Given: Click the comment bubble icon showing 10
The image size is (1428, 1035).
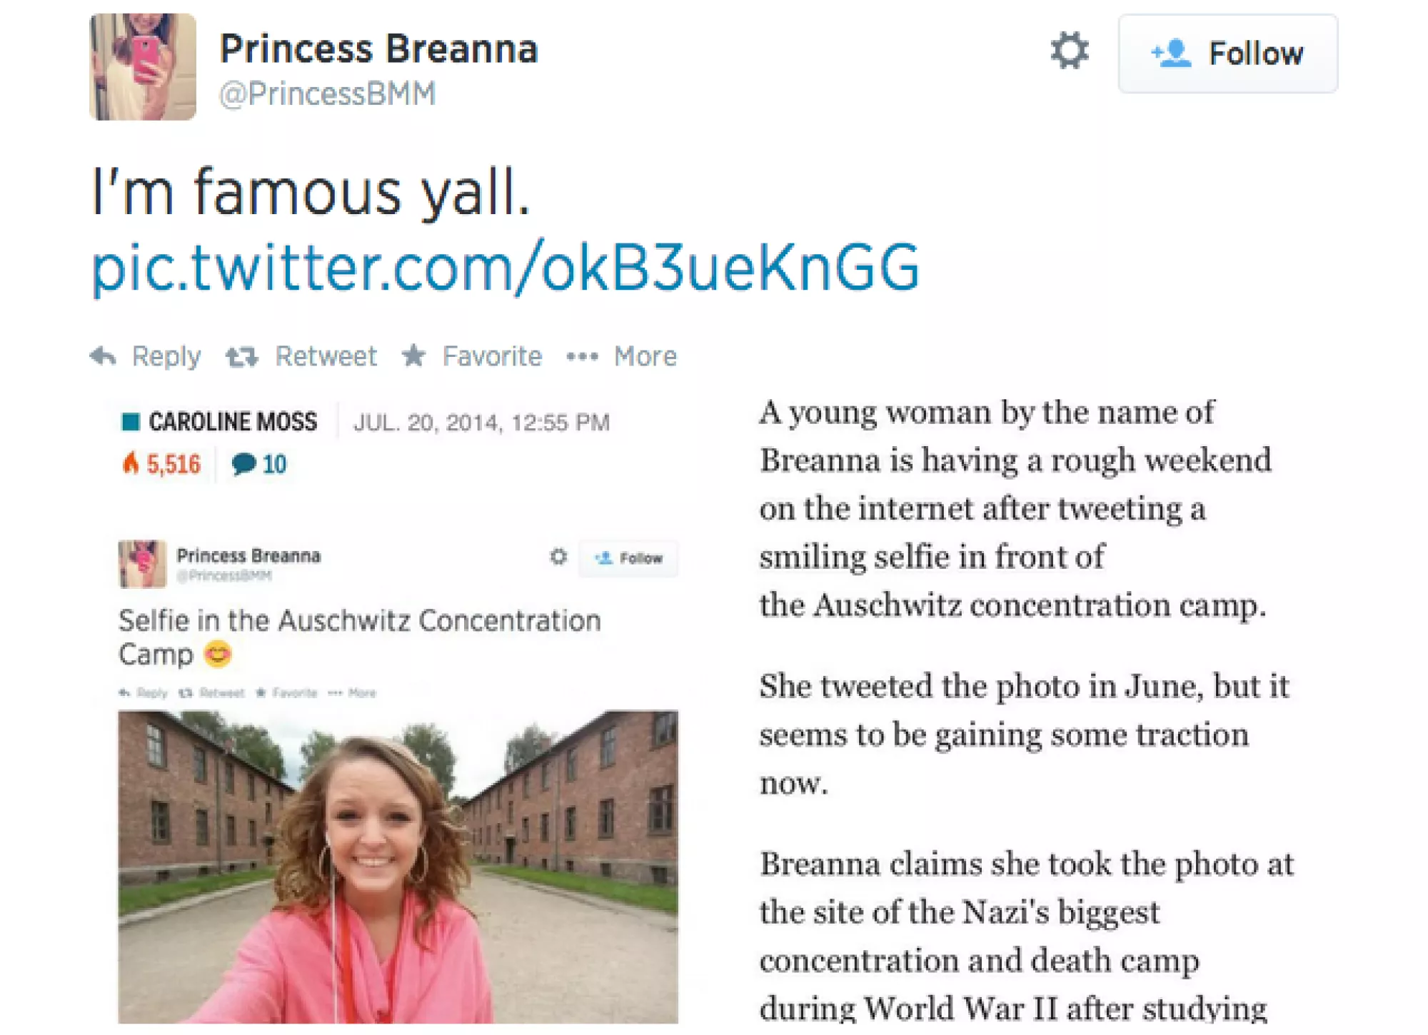Looking at the screenshot, I should (243, 463).
